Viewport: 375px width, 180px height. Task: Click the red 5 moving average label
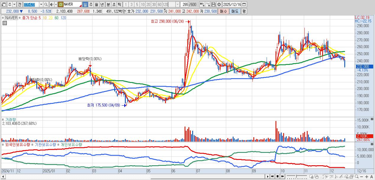[40, 18]
